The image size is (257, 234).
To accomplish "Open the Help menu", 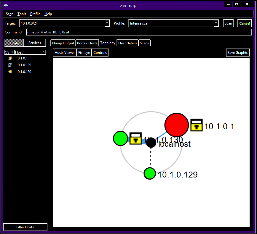I will click(x=48, y=14).
